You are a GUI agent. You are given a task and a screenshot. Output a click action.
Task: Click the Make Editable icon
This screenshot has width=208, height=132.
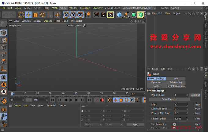pos(4,24)
